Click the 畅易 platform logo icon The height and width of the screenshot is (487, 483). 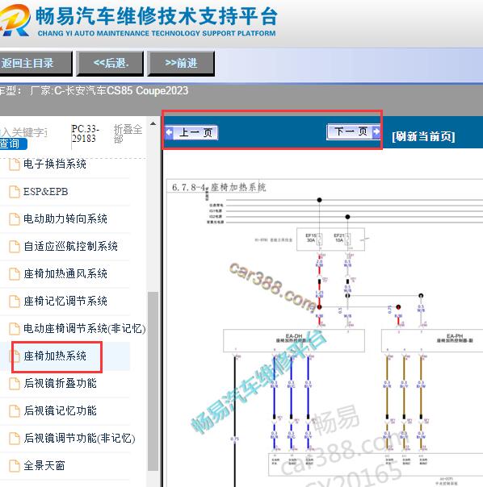click(x=15, y=20)
